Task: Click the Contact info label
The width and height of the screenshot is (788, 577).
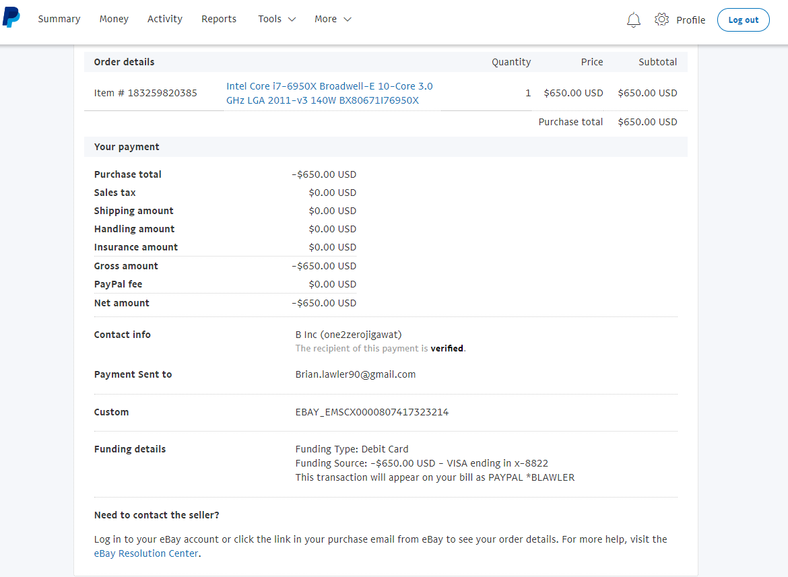Action: click(122, 335)
